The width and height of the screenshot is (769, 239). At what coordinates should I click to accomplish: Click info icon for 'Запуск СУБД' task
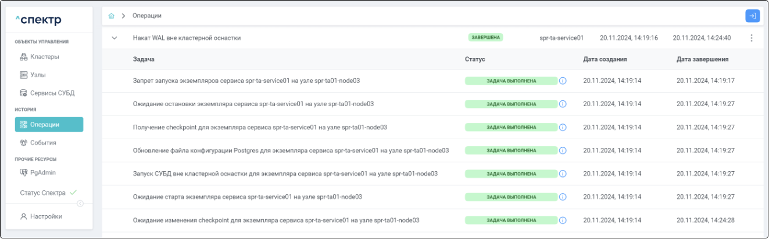[x=562, y=173]
